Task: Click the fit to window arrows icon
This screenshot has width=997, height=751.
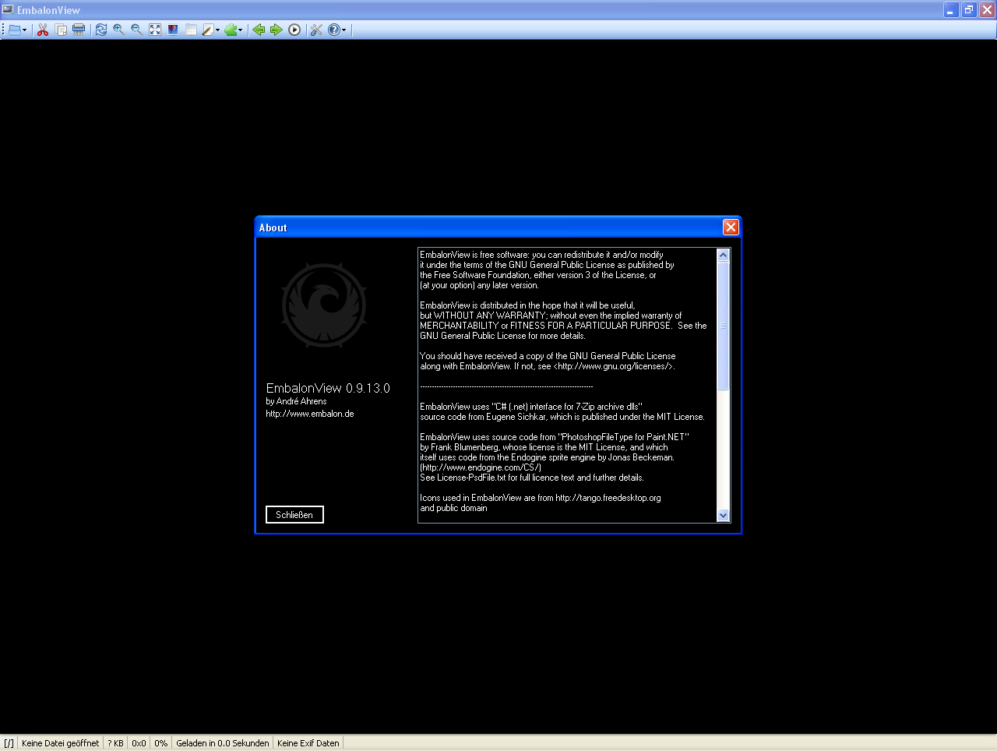Action: 155,30
